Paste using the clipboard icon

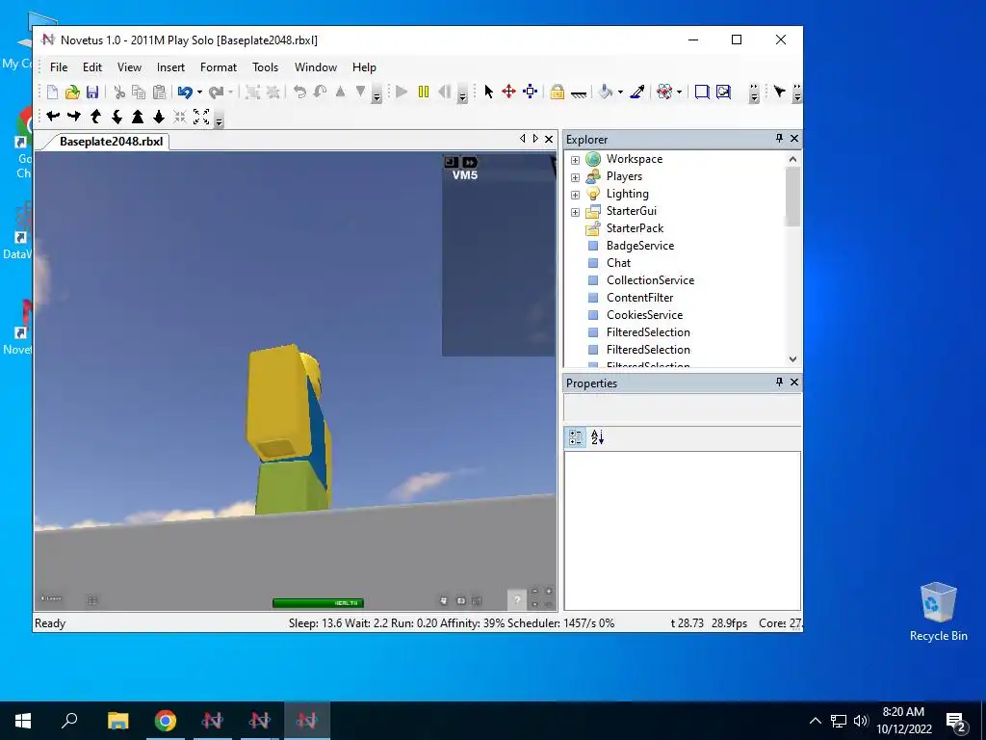(160, 92)
